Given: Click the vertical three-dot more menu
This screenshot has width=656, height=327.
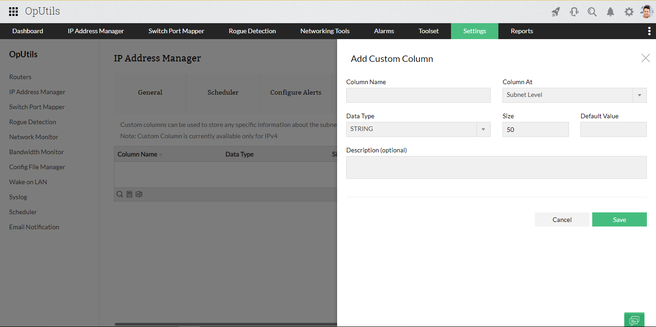Looking at the screenshot, I should pyautogui.click(x=649, y=31).
